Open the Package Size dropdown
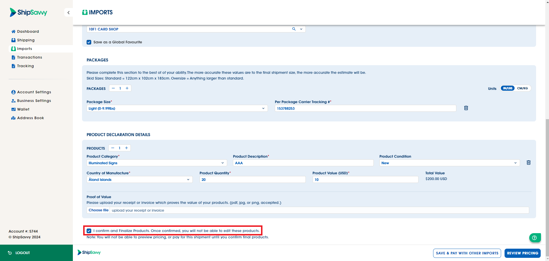The height and width of the screenshot is (261, 549). 177,109
